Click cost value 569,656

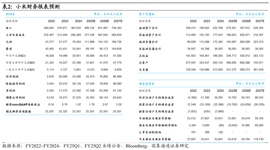116,35
